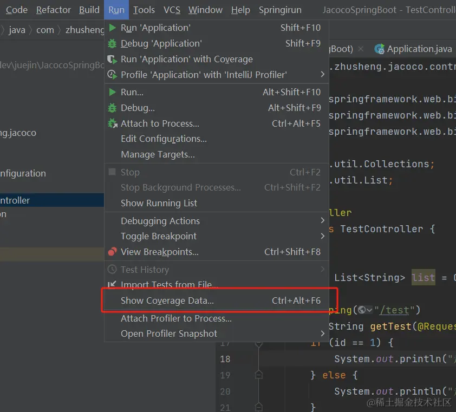Image resolution: width=456 pixels, height=412 pixels.
Task: Expand the Debugging Actions submenu arrow
Action: click(322, 221)
